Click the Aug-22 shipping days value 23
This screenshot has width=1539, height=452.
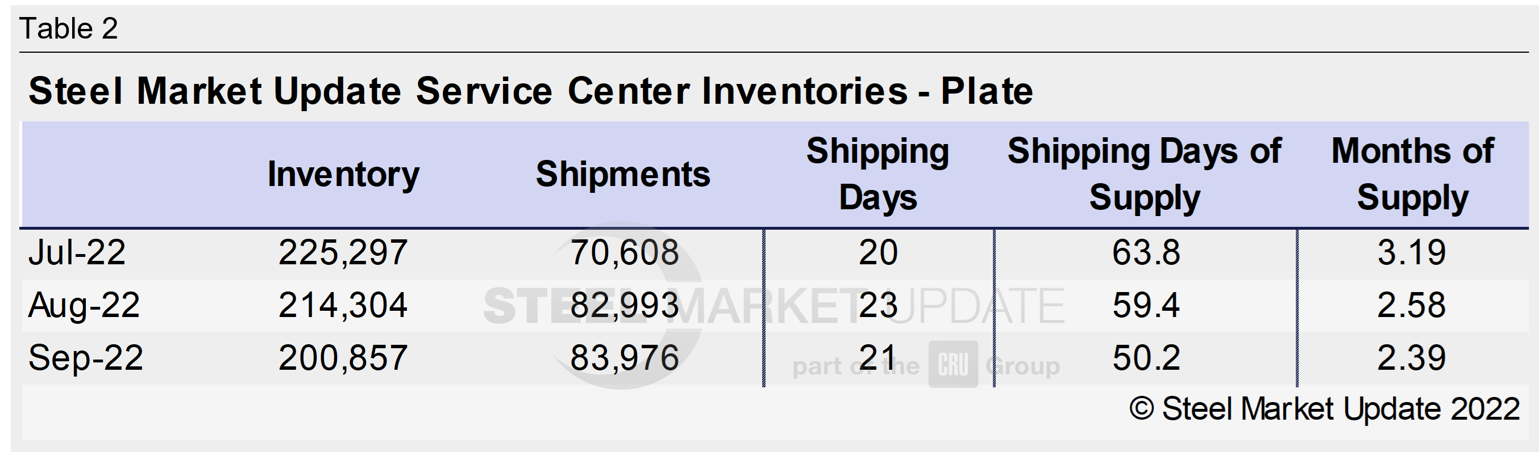pos(877,305)
